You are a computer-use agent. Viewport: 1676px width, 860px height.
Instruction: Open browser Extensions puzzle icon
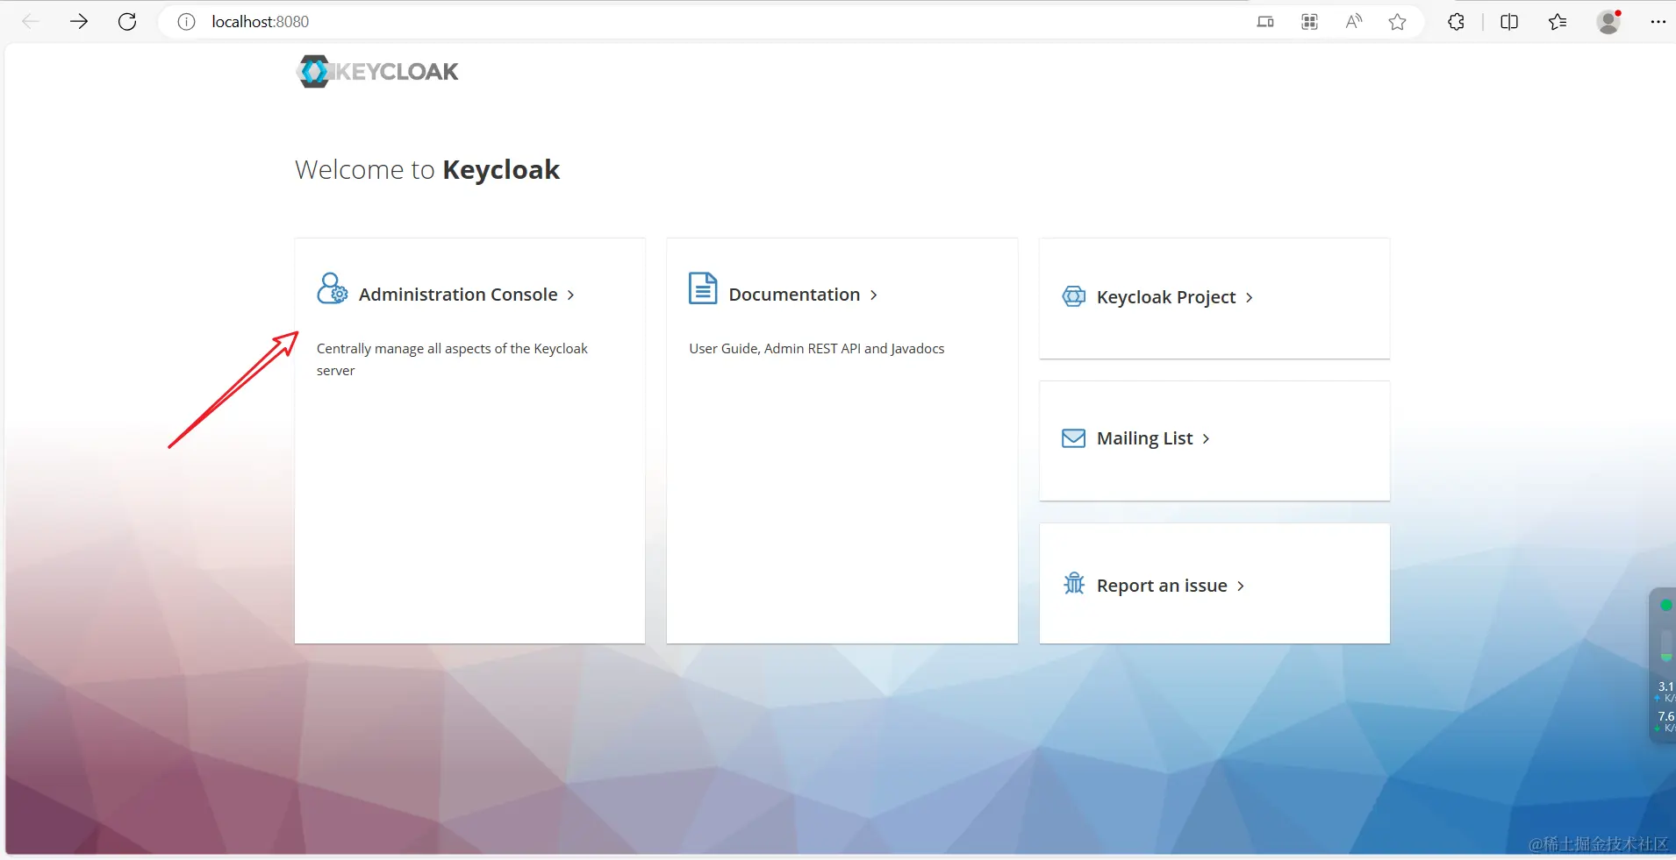pos(1457,22)
